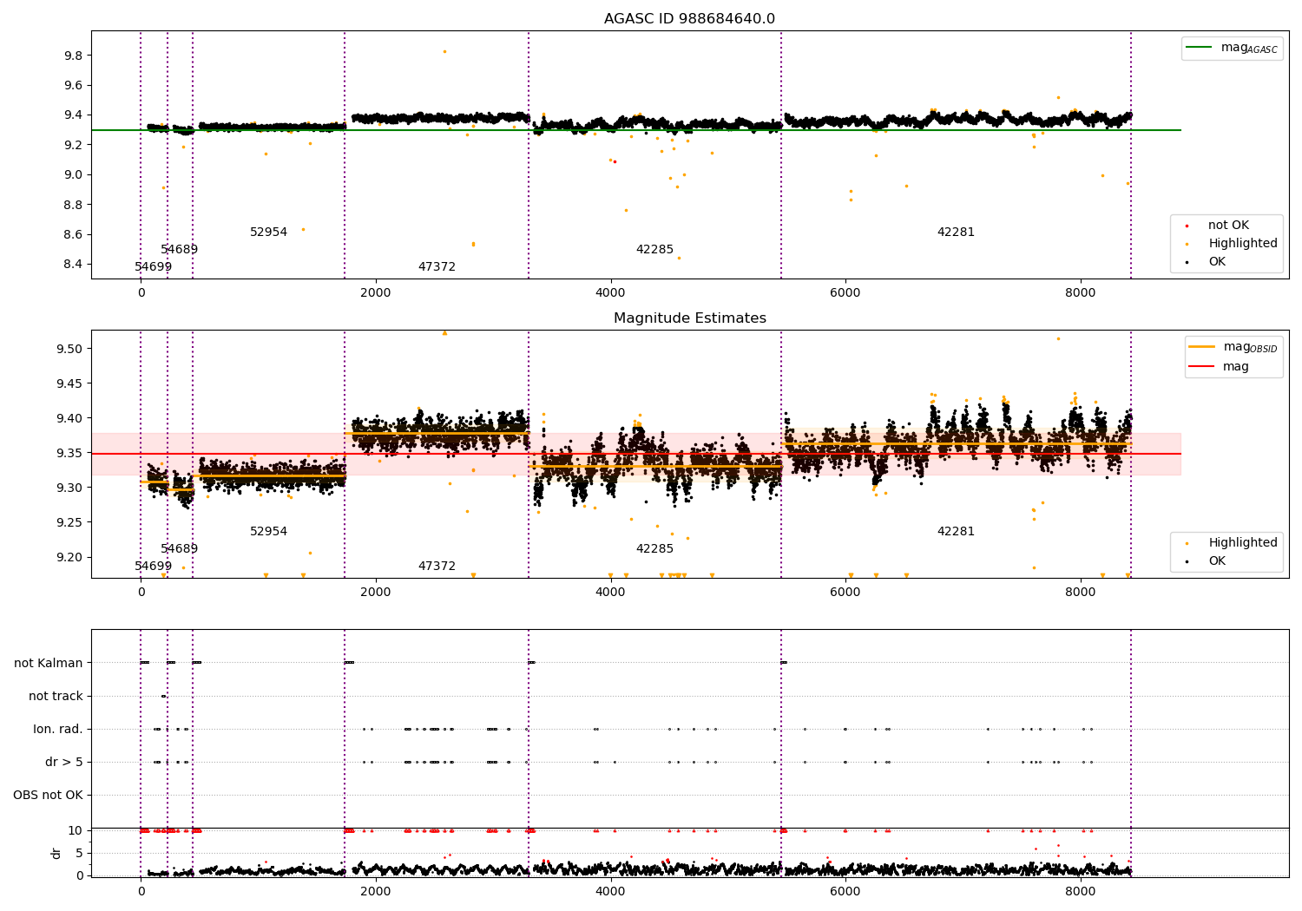Select the mag OBSID legend entry
The height and width of the screenshot is (911, 1302).
1233,347
